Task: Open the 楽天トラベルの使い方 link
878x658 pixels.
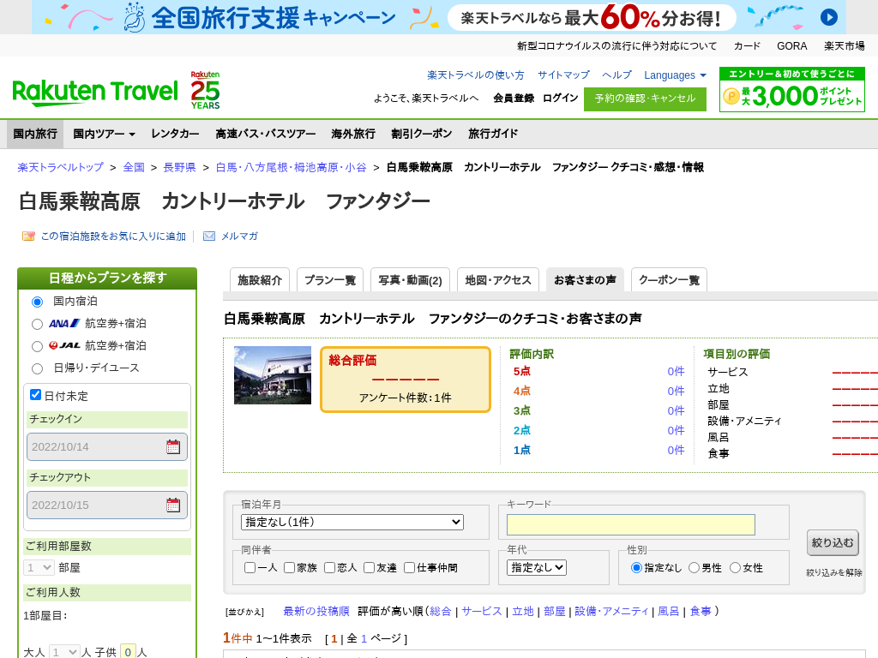Action: tap(475, 75)
